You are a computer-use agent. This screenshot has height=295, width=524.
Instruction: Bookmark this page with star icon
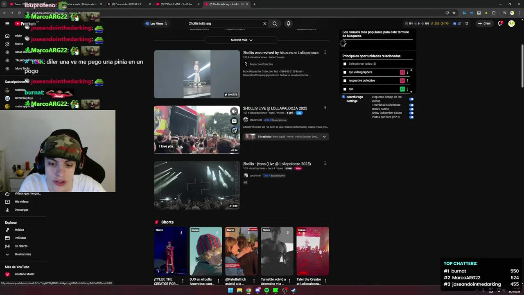(x=454, y=13)
